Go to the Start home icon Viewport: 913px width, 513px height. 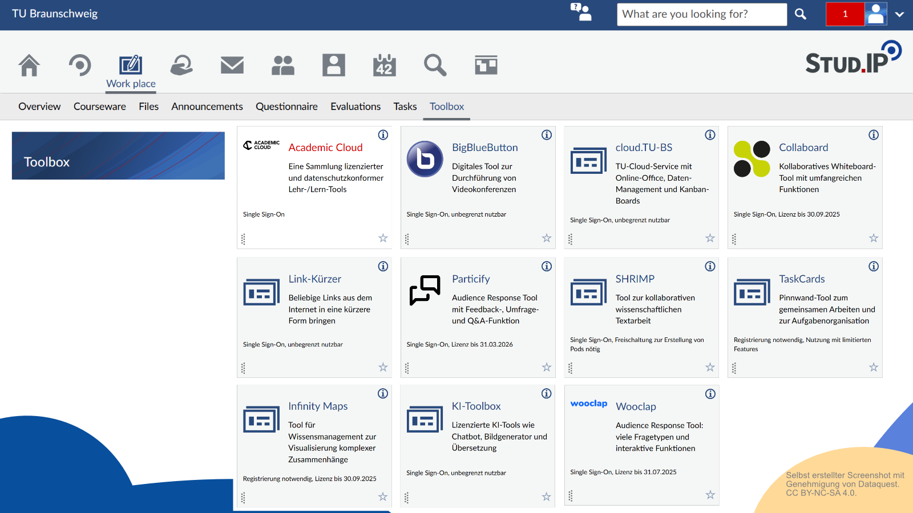(29, 66)
